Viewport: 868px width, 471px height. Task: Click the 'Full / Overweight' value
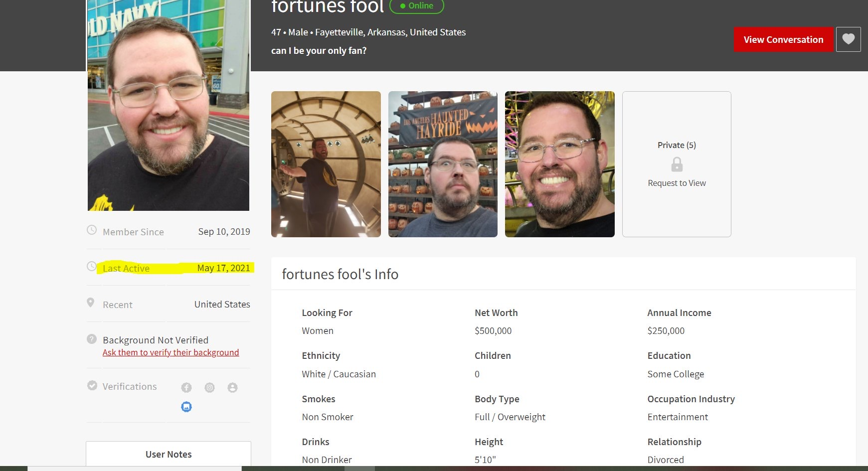click(510, 417)
